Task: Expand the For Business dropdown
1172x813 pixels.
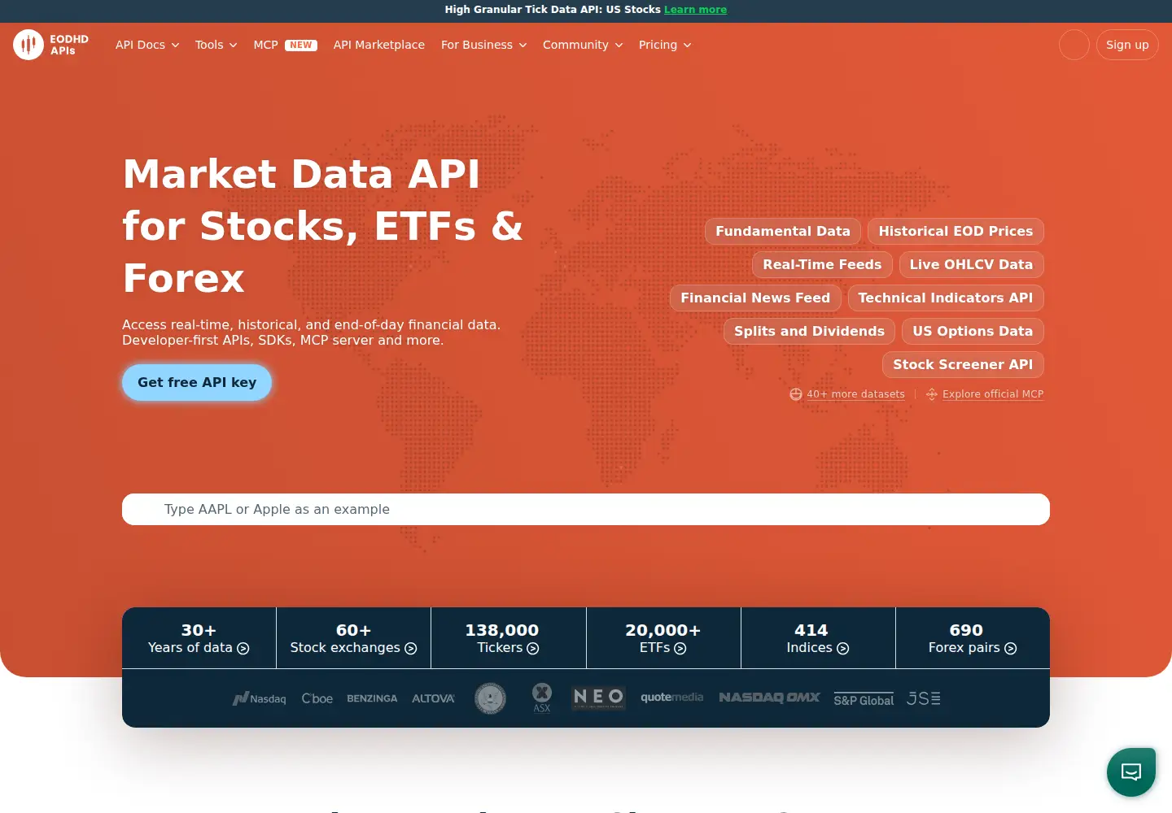Action: [484, 45]
